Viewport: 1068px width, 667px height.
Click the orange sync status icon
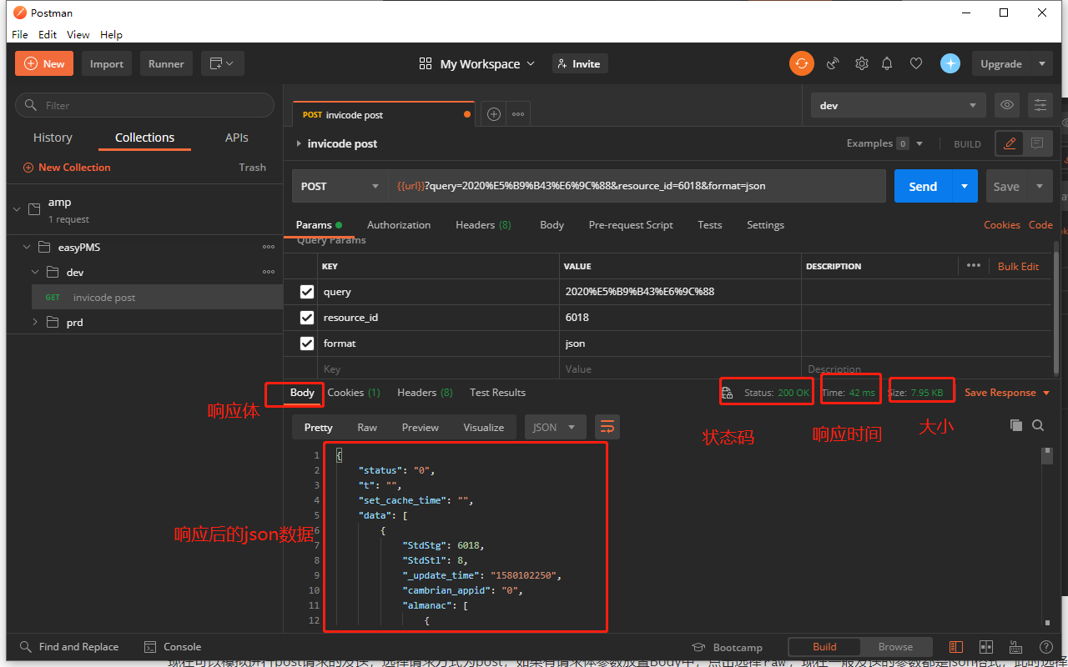tap(802, 63)
